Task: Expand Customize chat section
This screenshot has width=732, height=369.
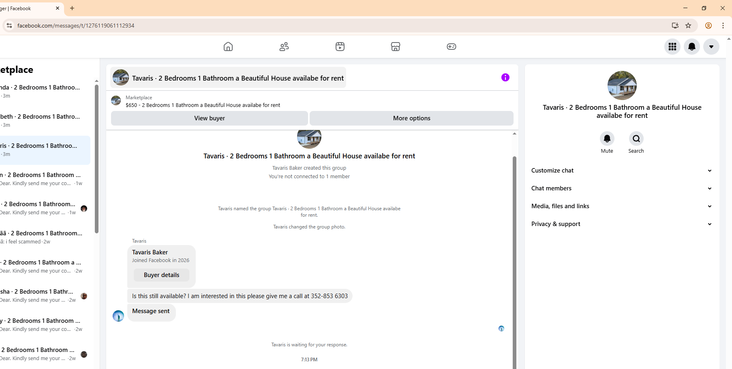Action: click(x=622, y=171)
